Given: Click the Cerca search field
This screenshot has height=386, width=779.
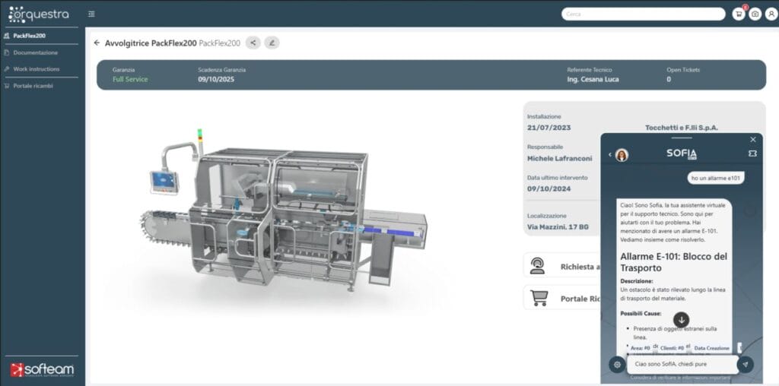Looking at the screenshot, I should [644, 14].
